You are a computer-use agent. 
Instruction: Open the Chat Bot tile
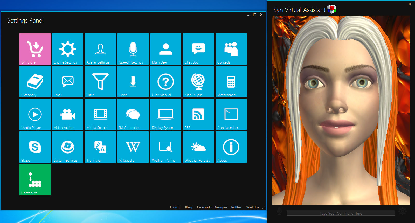(x=198, y=49)
